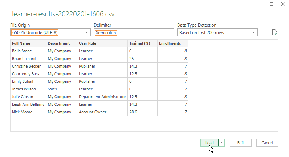The image size is (289, 157).
Task: Select the Trained (%) column header
Action: click(x=142, y=43)
